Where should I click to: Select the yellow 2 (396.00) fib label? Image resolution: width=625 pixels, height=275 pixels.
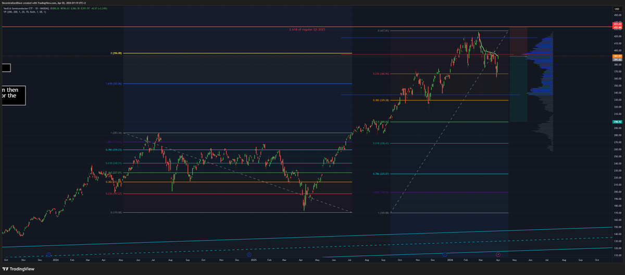coord(117,53)
